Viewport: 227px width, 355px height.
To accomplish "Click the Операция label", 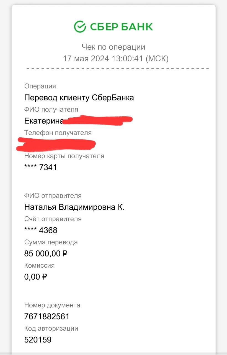I will pyautogui.click(x=40, y=86).
